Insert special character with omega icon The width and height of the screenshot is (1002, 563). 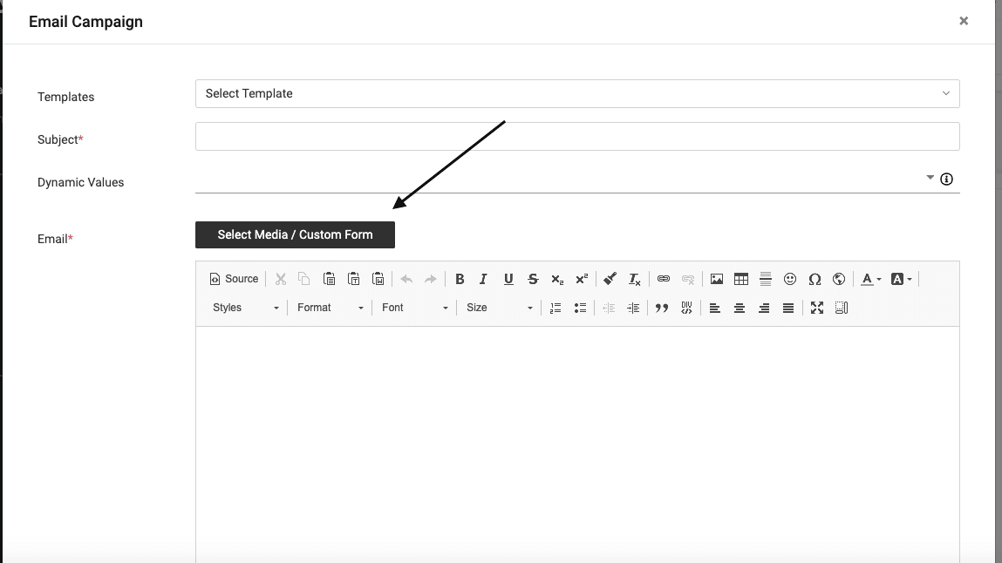815,279
